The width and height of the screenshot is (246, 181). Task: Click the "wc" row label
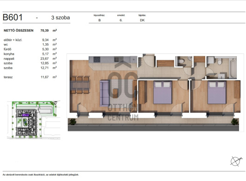(x=6, y=45)
